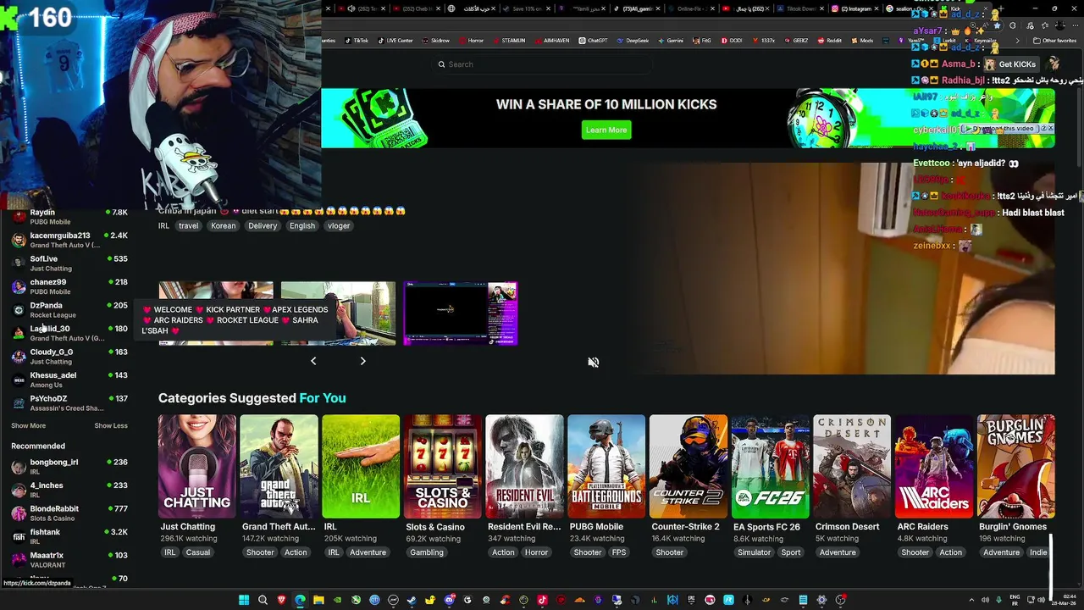Open bongbong_irl recommended channel
1084x610 pixels.
(x=69, y=467)
